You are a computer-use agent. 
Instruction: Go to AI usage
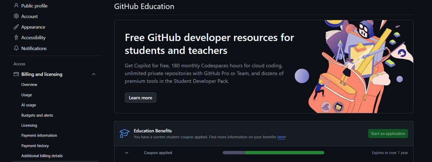[x=29, y=105]
